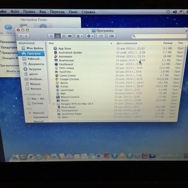Sort by the Тип column header
Viewport: 188px width, 188px height.
click(x=180, y=43)
